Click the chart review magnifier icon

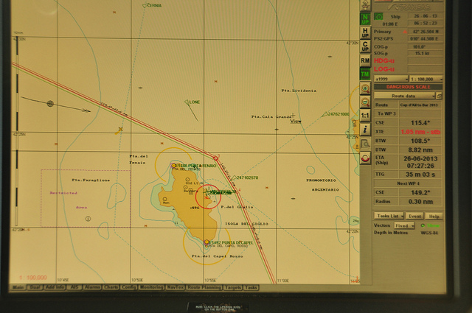365,144
